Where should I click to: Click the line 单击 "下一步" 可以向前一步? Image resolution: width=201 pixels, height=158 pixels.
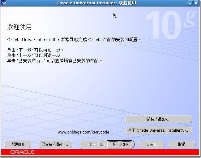[x=35, y=50]
